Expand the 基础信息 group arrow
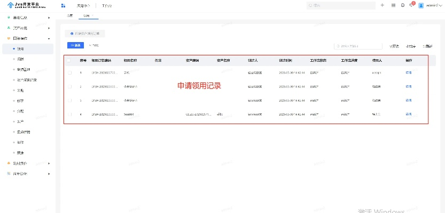445x213 pixels. [x=49, y=18]
